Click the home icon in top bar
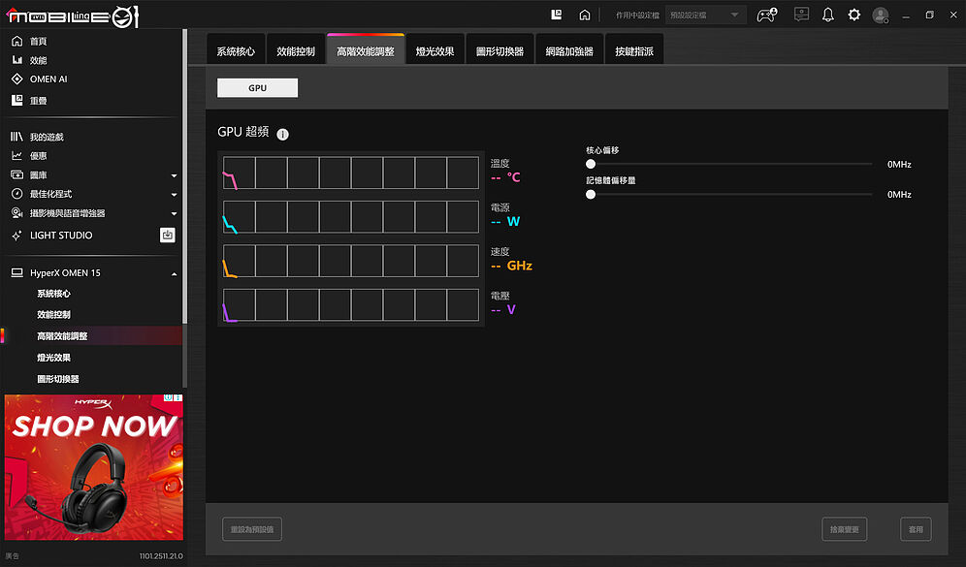The height and width of the screenshot is (567, 966). pyautogui.click(x=585, y=15)
